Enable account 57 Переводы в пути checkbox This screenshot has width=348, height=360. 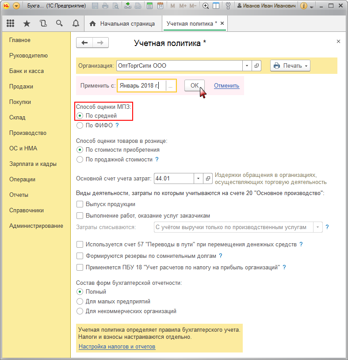(x=80, y=244)
